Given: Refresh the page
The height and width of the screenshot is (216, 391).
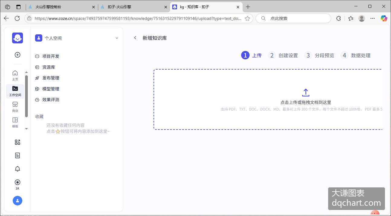Looking at the screenshot, I should coord(17,18).
